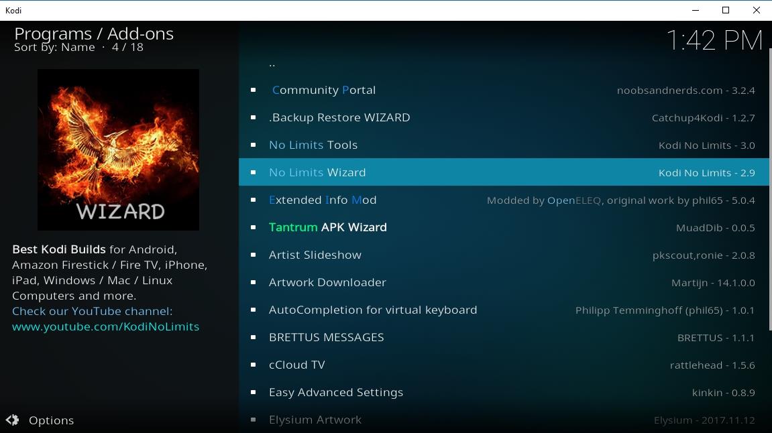Click the Options gear icon
Viewport: 772px width, 433px height.
point(12,420)
